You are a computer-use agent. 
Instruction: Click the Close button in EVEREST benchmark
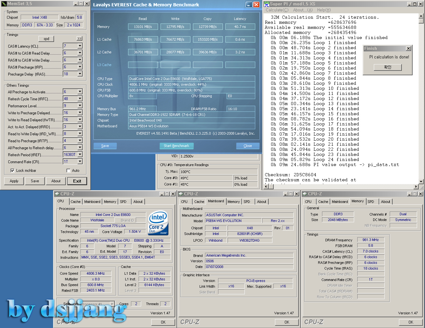(x=248, y=146)
